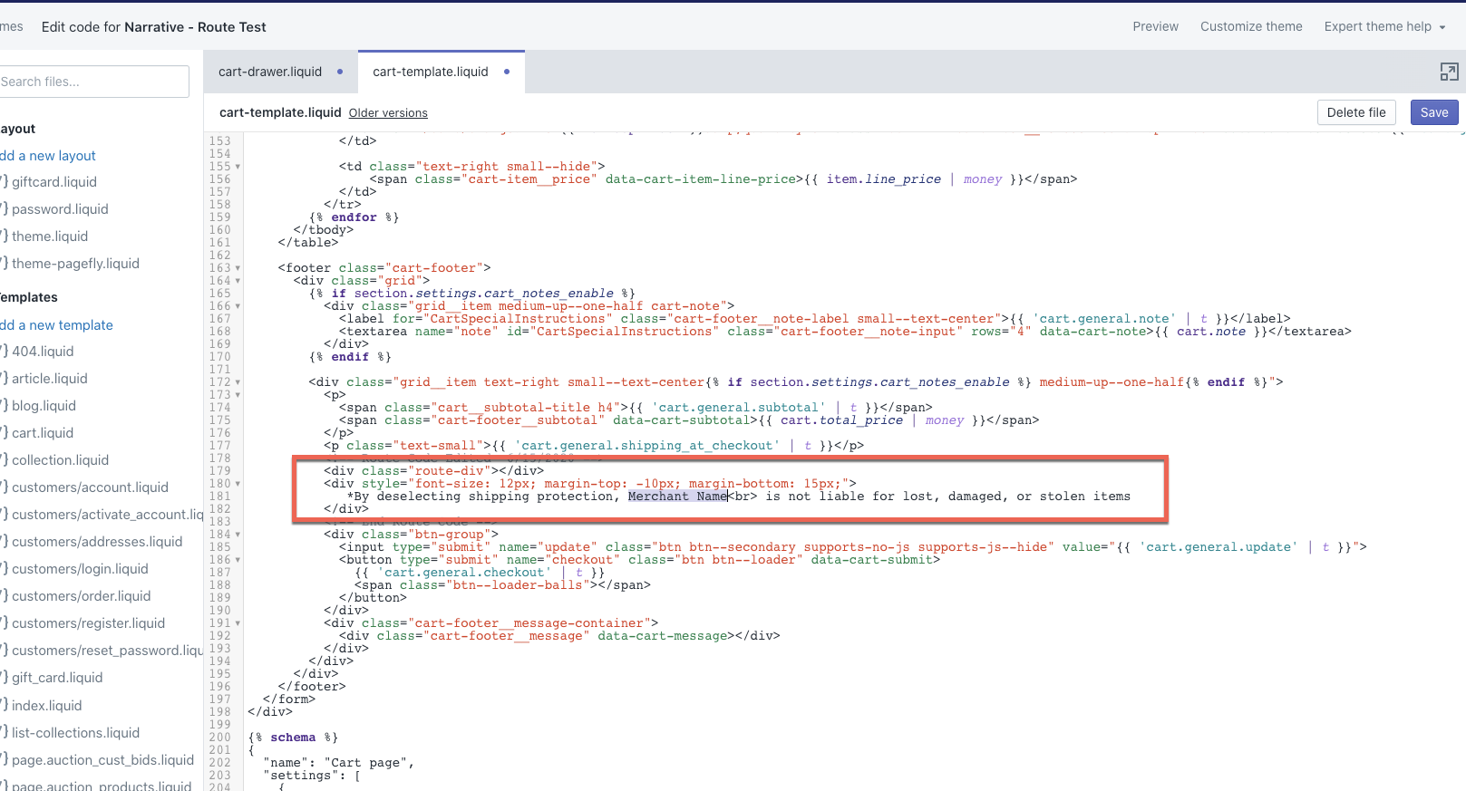Open Customize theme
This screenshot has width=1466, height=791.
[1251, 26]
